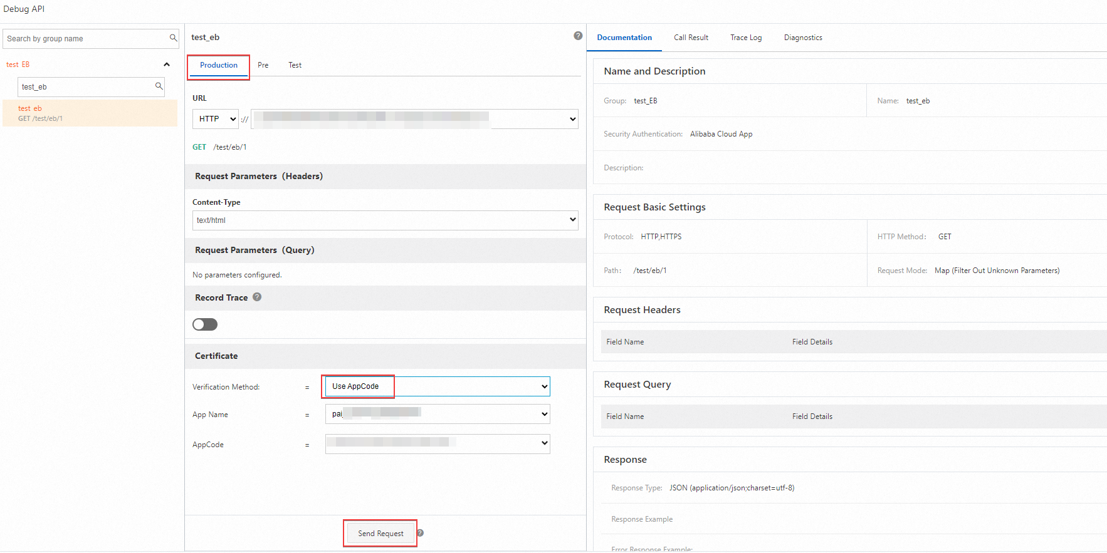This screenshot has width=1107, height=553.
Task: Open the Call Result tab
Action: (691, 38)
